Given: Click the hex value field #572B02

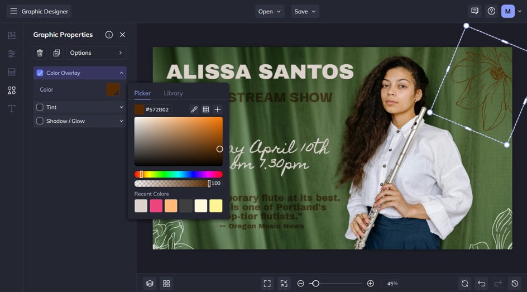Looking at the screenshot, I should [x=157, y=109].
